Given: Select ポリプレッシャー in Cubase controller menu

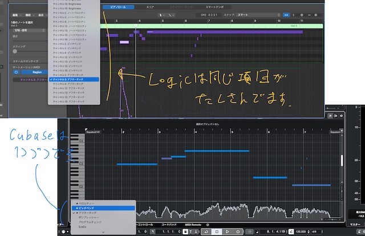Looking at the screenshot, I should [x=103, y=217].
